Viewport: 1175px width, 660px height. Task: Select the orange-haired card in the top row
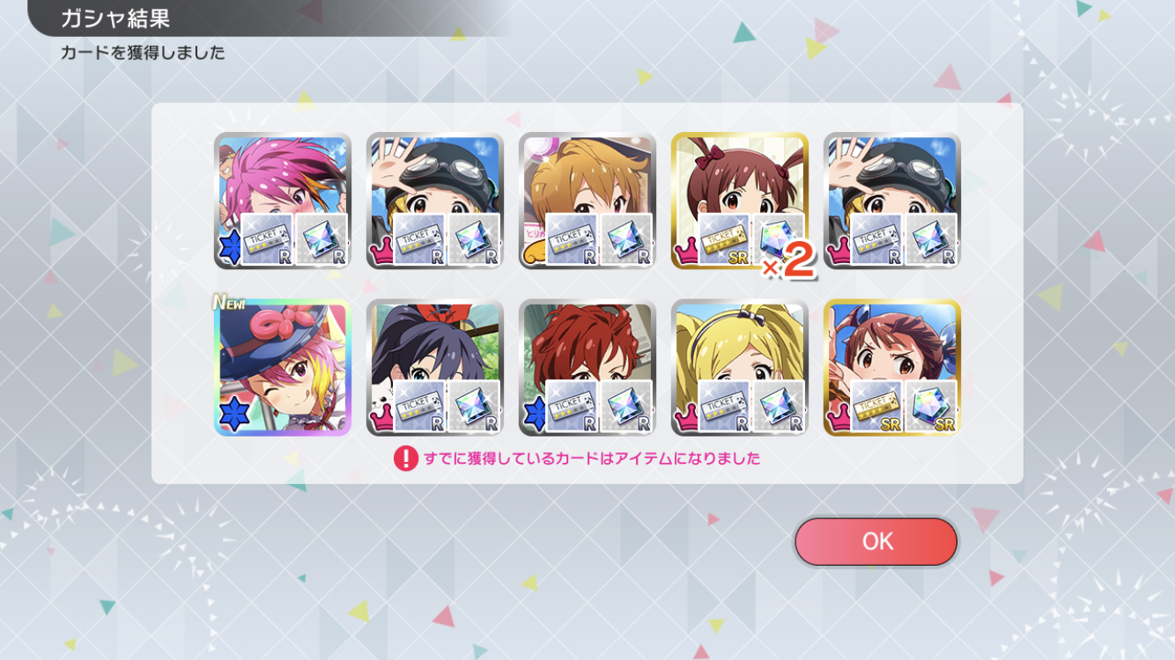pos(587,201)
